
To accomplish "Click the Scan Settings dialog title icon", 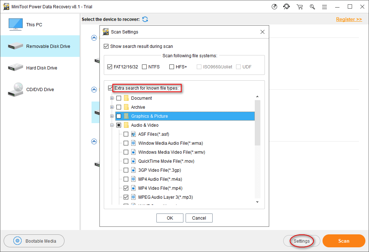I will coord(106,32).
